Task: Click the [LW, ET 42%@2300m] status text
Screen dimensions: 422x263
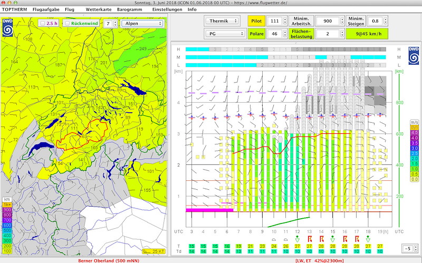Action: pos(320,260)
